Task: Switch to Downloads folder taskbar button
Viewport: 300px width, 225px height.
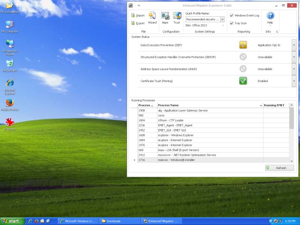Action: [120, 221]
